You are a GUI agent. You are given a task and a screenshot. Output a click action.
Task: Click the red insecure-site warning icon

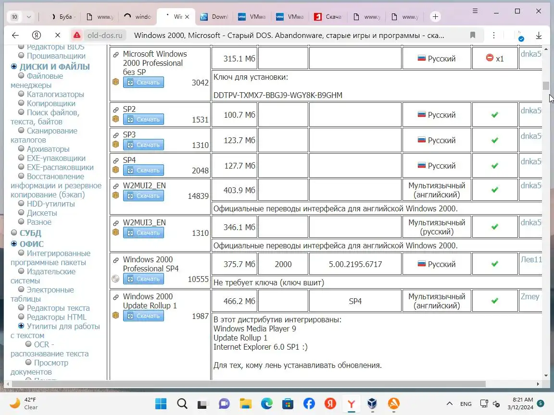(76, 35)
